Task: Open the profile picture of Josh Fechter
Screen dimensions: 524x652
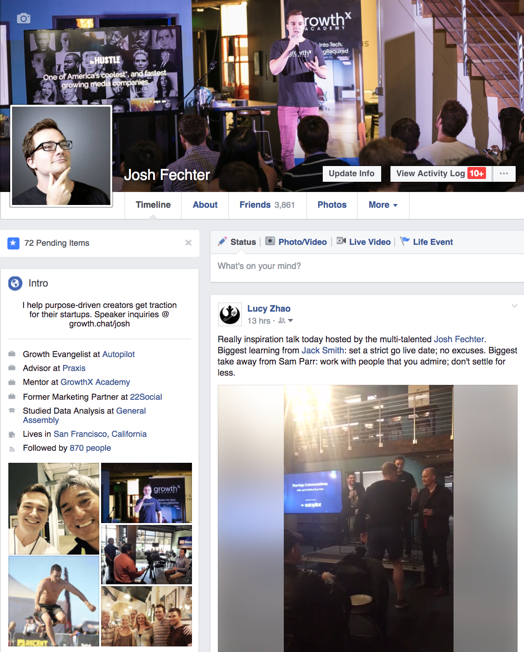Action: coord(61,155)
